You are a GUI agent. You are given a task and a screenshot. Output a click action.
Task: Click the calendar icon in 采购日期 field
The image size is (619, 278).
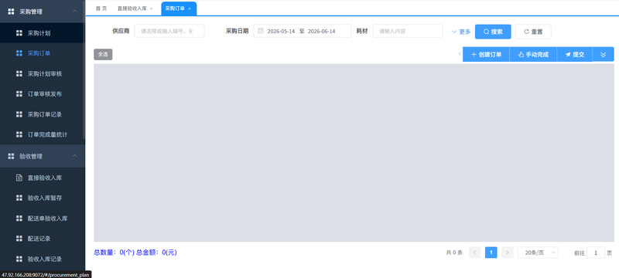tap(261, 31)
